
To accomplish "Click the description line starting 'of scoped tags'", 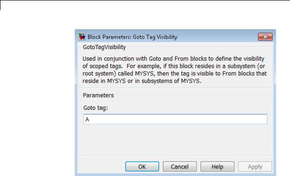I will click(x=174, y=66).
